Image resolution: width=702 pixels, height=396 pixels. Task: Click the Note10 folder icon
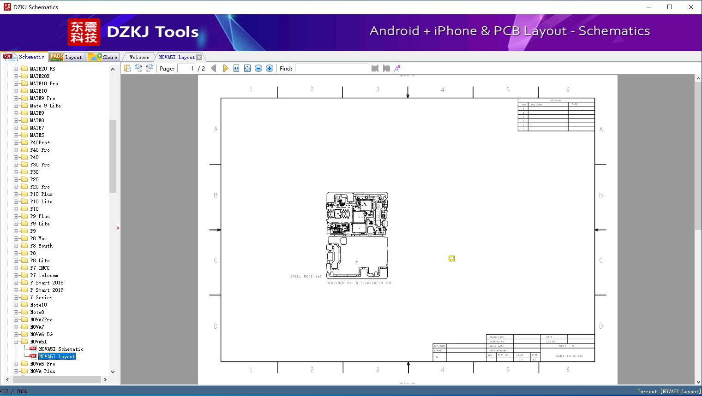coord(24,305)
